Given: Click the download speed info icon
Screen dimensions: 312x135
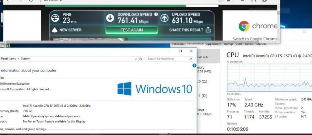Looking at the screenshot, I should click(156, 14).
